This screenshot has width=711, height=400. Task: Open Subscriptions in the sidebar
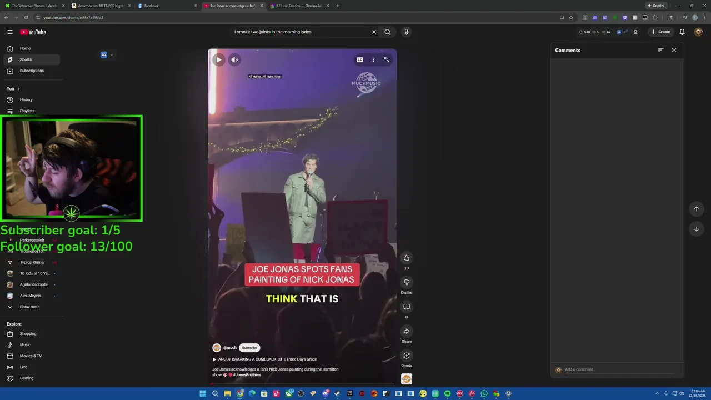pyautogui.click(x=32, y=71)
